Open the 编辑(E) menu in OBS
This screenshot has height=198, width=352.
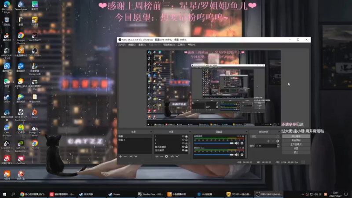132,45
